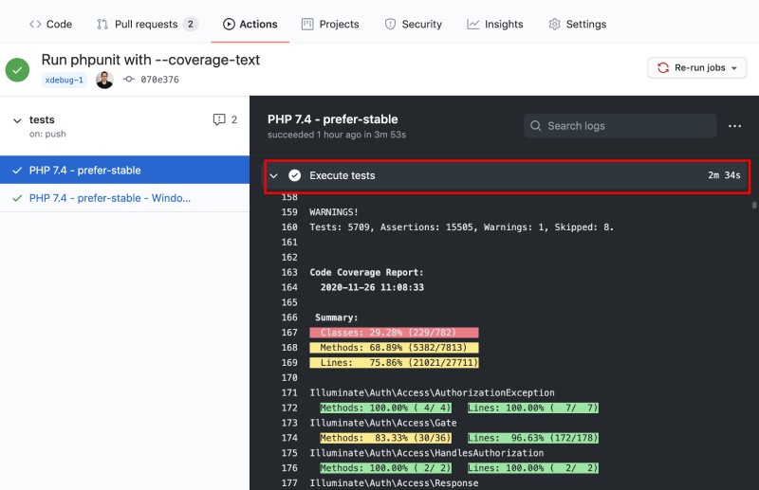Click the Search logs field
The height and width of the screenshot is (490, 759).
620,126
